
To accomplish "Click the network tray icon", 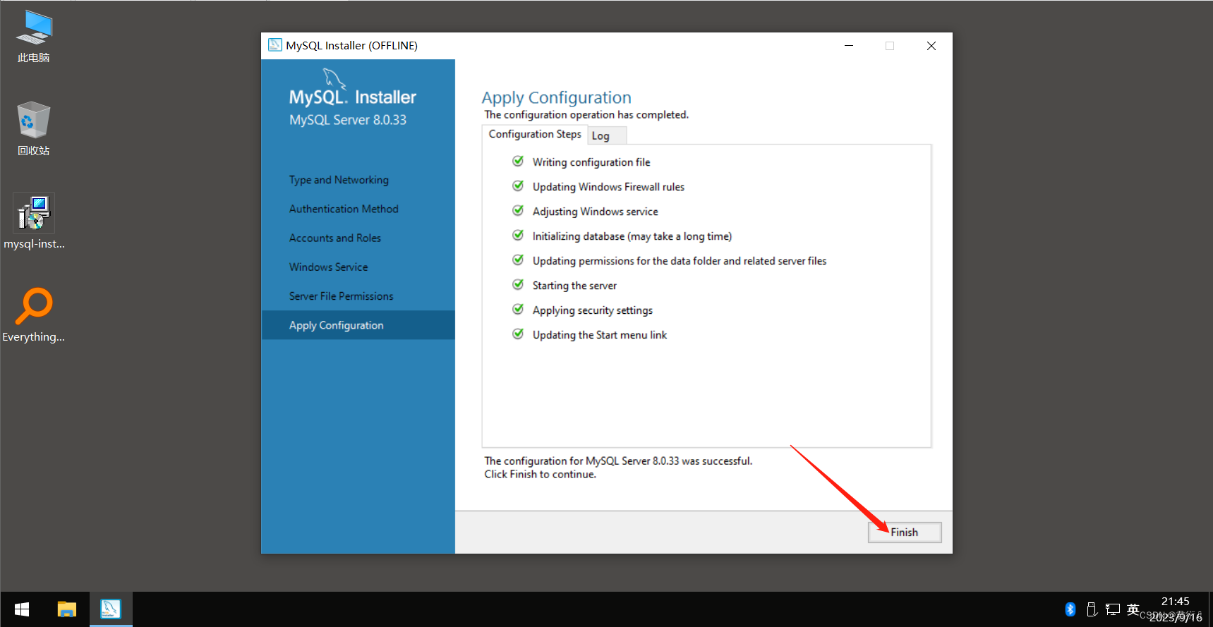I will click(1113, 609).
